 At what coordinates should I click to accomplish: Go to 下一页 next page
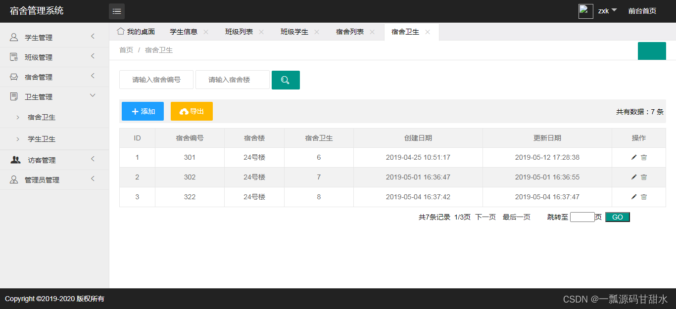tap(485, 217)
